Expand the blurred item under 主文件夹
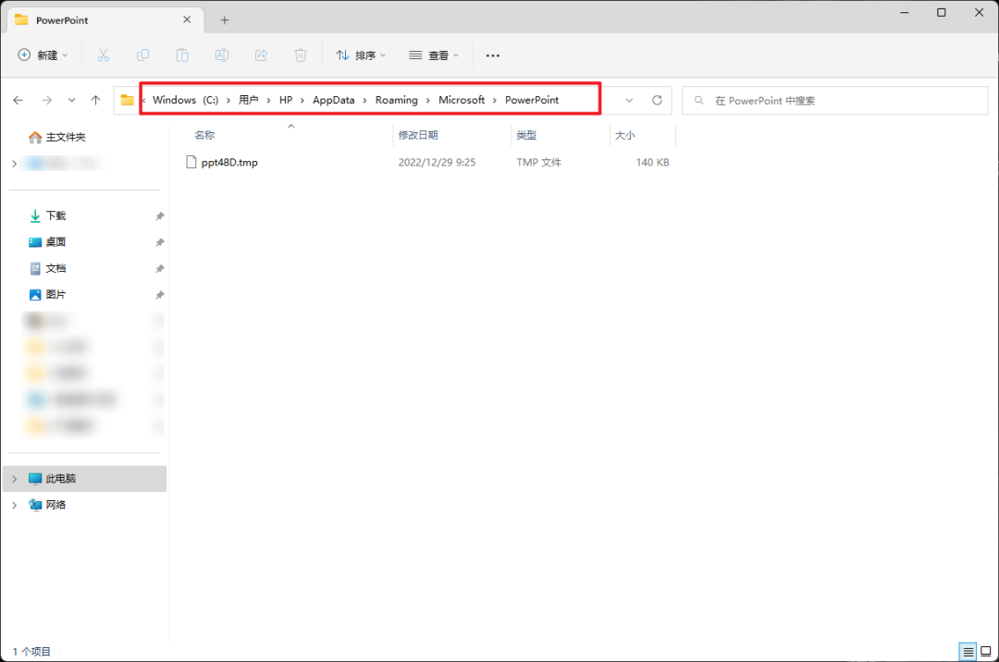The height and width of the screenshot is (662, 999). (14, 164)
